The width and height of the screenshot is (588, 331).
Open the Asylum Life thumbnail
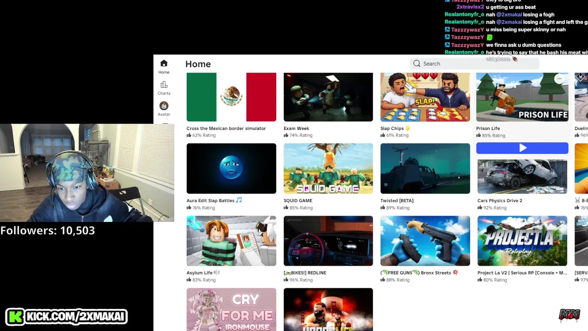click(231, 241)
